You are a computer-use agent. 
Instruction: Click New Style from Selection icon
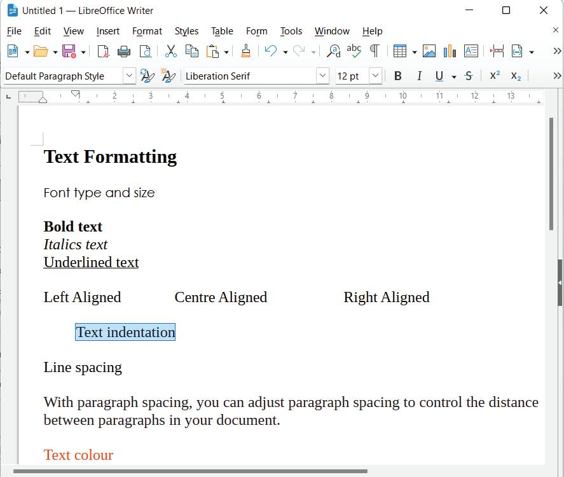click(x=168, y=76)
